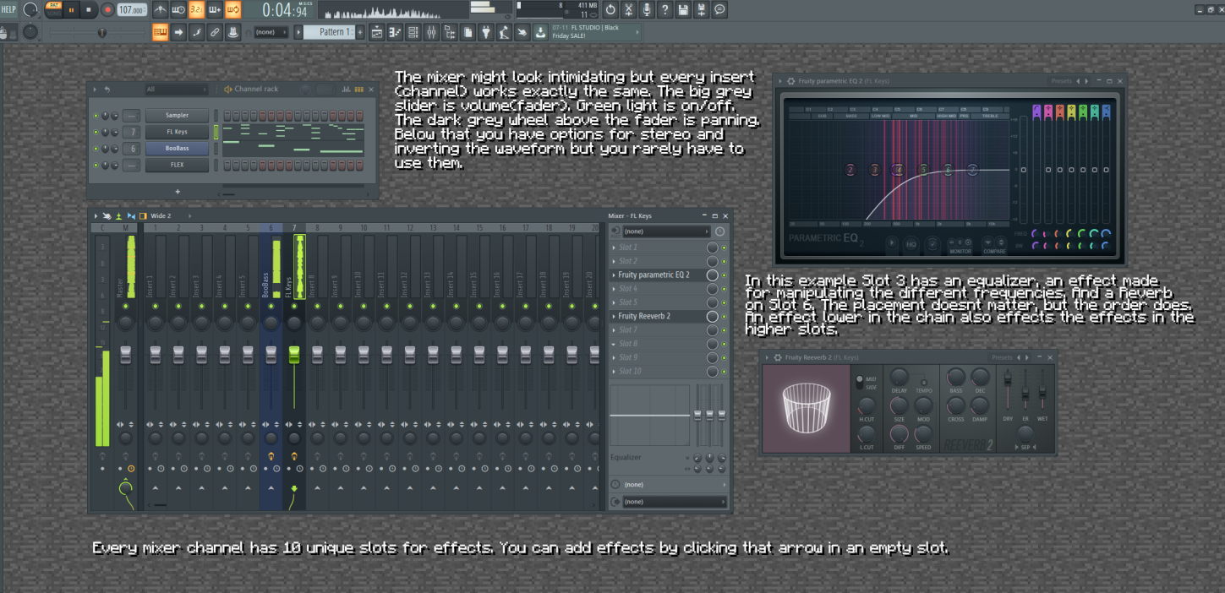This screenshot has height=593, width=1225.
Task: Toggle graph editor icon in Channel rack
Action: tap(346, 89)
